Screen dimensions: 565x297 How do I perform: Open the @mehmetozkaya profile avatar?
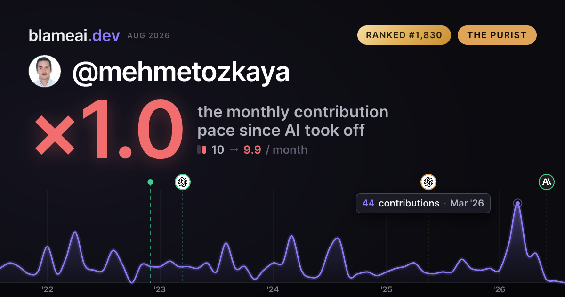coord(45,71)
